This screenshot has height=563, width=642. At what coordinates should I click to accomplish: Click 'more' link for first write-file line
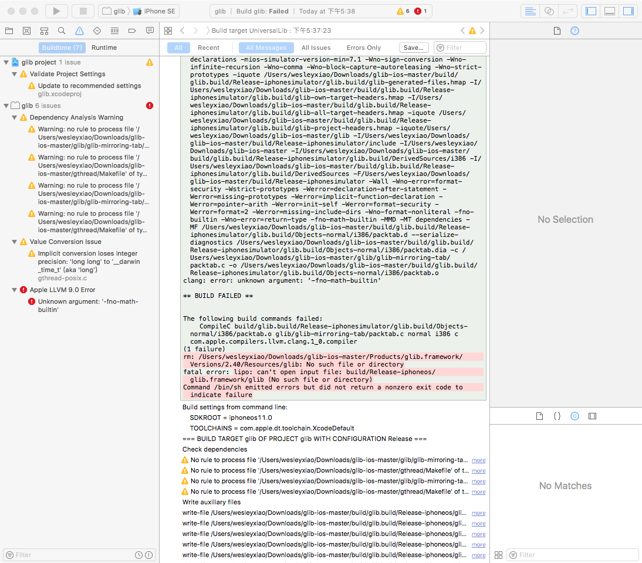tap(478, 513)
